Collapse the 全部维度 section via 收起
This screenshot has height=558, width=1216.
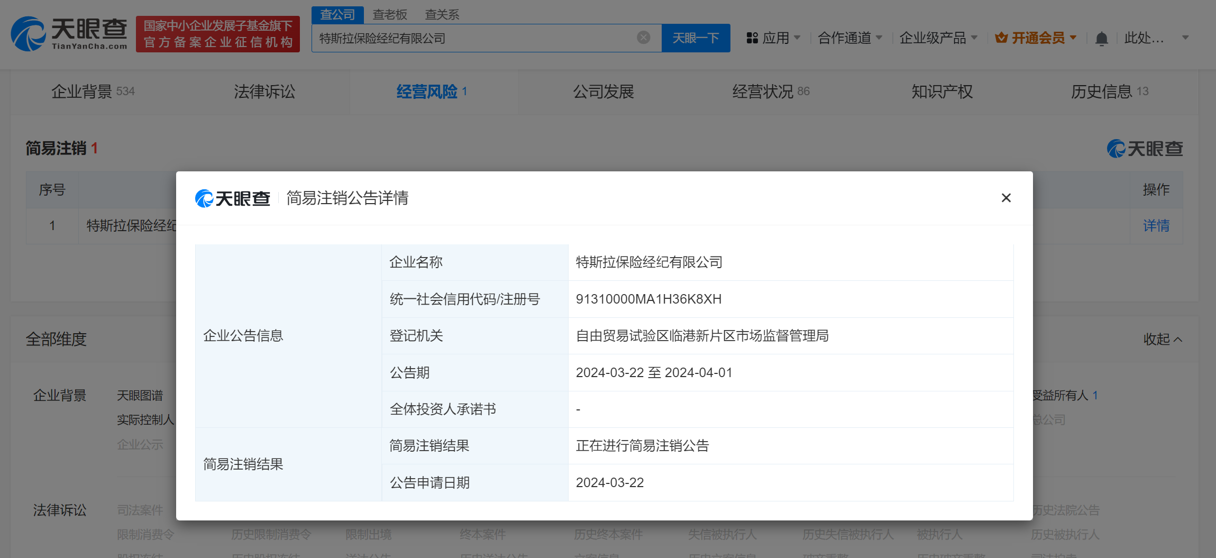point(1162,339)
